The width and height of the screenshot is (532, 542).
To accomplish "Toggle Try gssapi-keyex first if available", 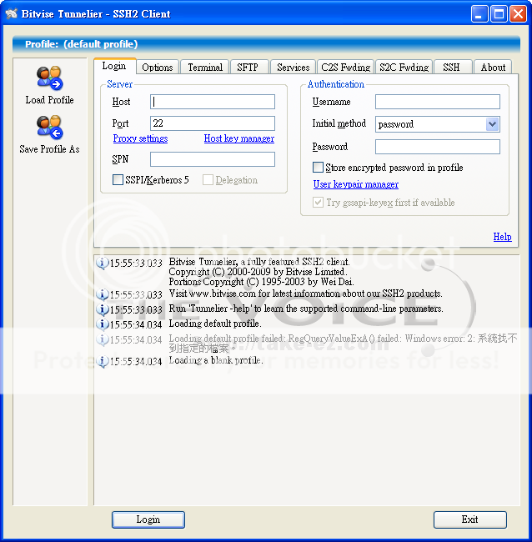I will (318, 203).
